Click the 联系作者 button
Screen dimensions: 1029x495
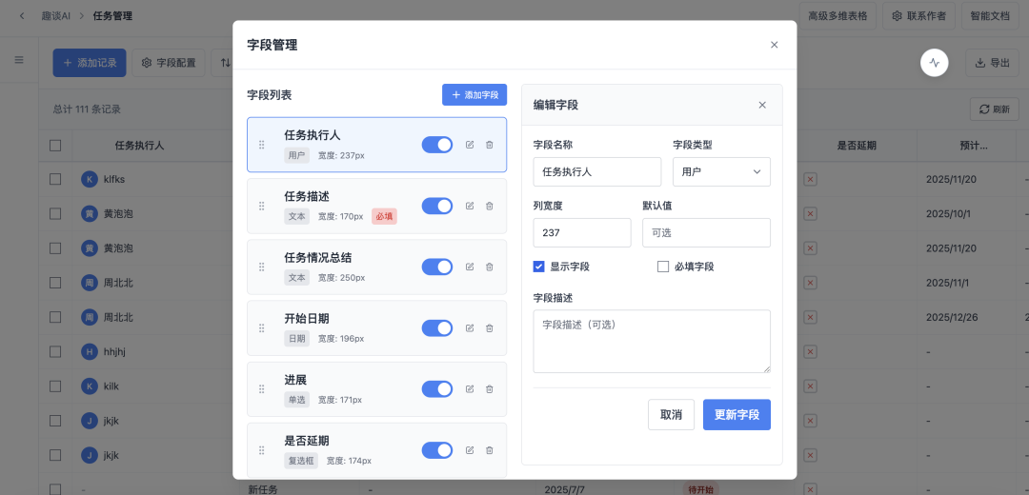point(918,16)
